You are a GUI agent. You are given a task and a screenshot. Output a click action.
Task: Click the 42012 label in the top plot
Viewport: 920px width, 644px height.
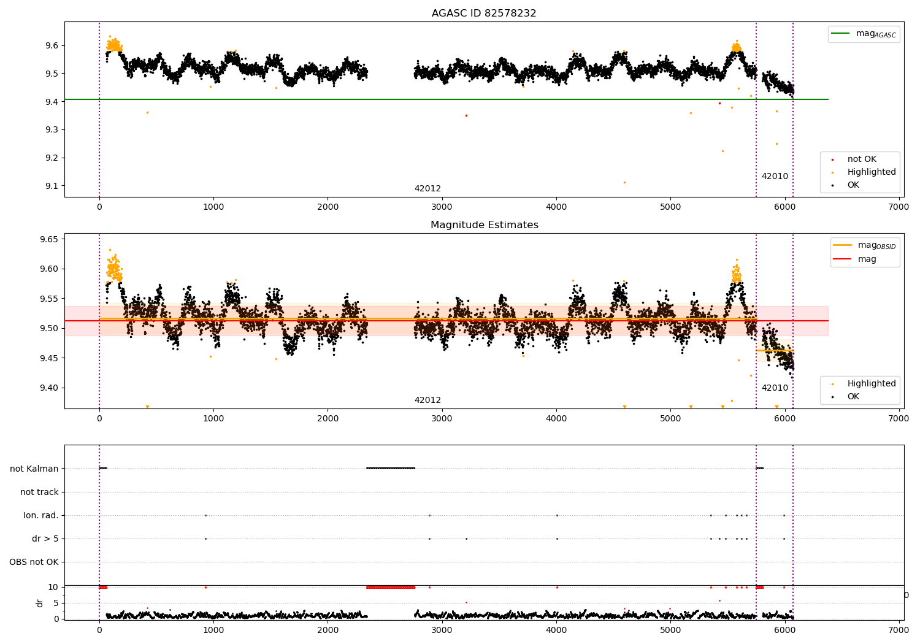click(x=427, y=189)
